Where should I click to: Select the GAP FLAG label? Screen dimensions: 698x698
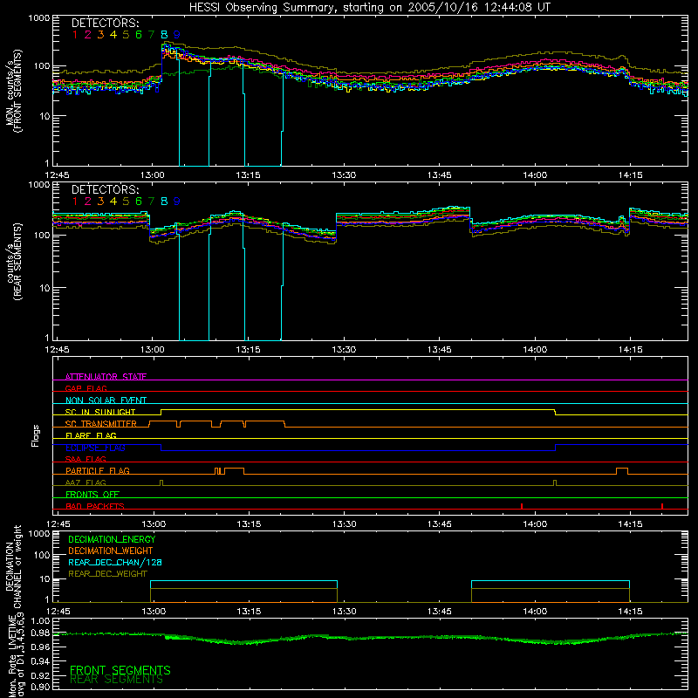tap(86, 388)
